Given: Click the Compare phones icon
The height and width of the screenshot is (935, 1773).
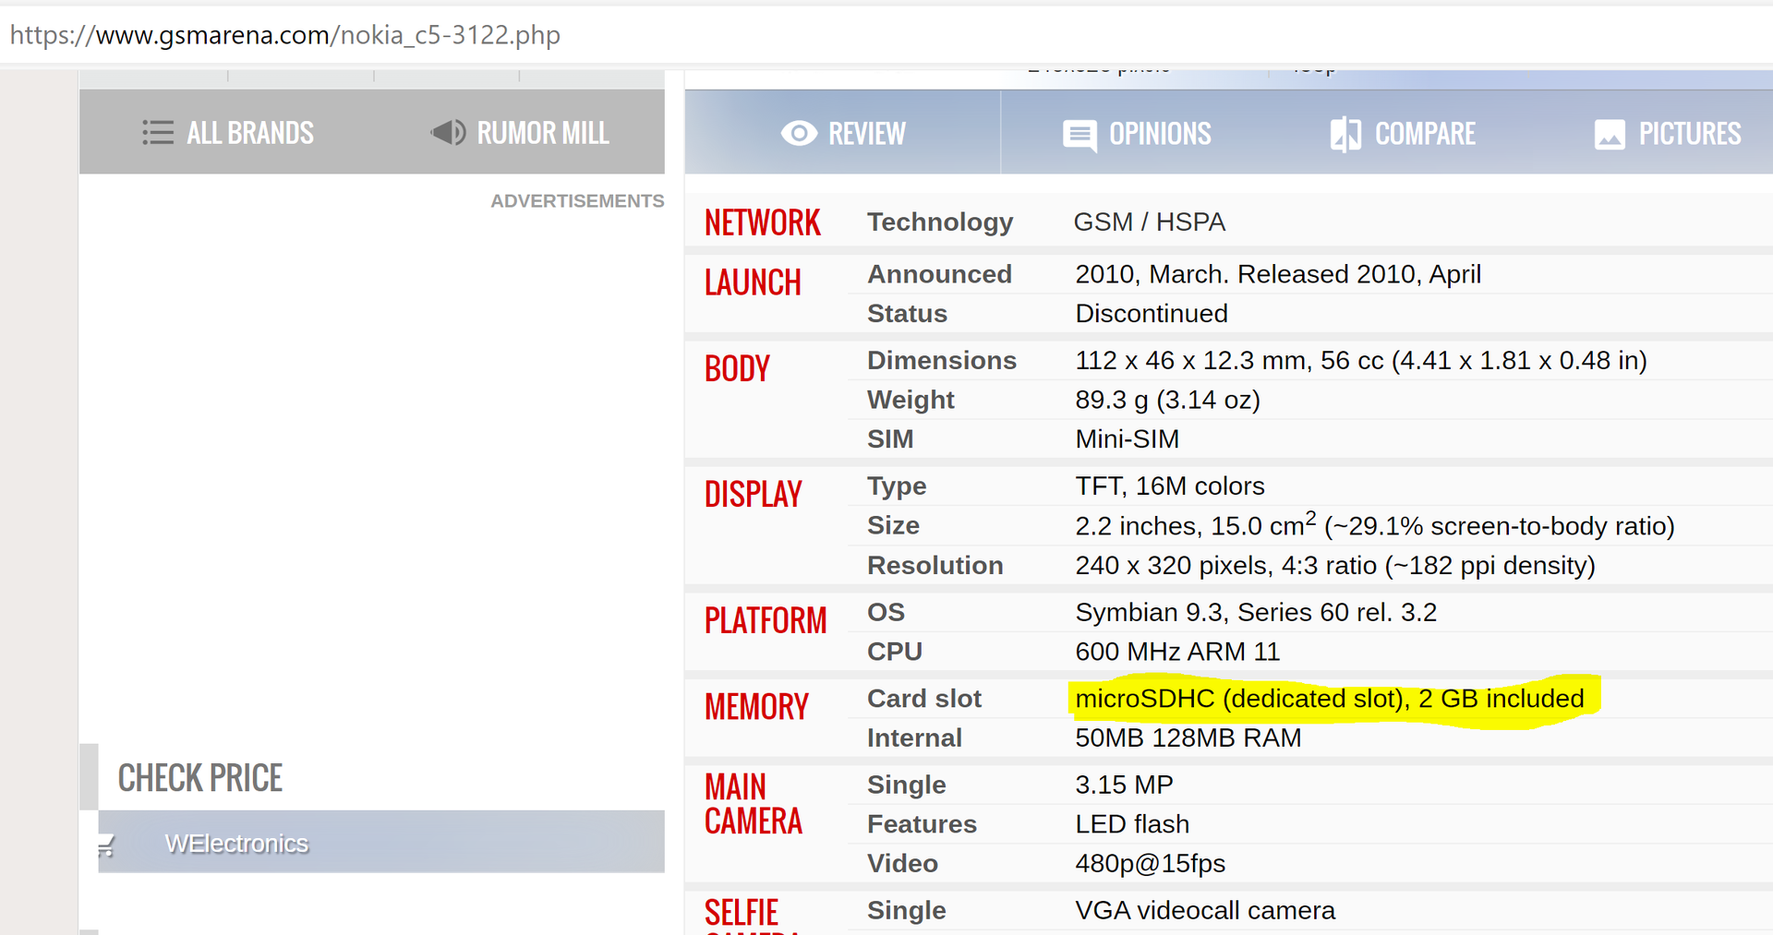Looking at the screenshot, I should 1345,135.
